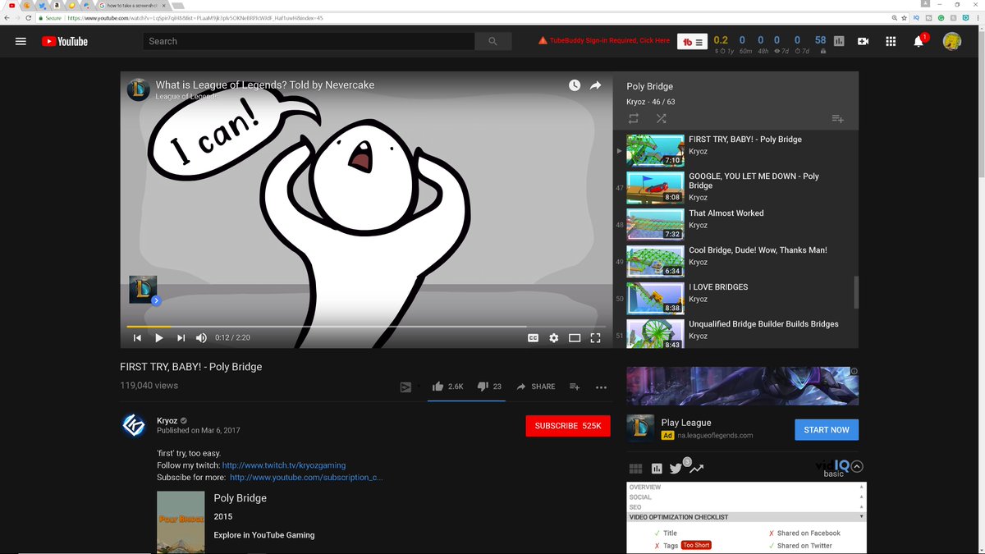This screenshot has height=554, width=985.
Task: Open the vidIQ bar chart icon in header
Action: point(838,41)
